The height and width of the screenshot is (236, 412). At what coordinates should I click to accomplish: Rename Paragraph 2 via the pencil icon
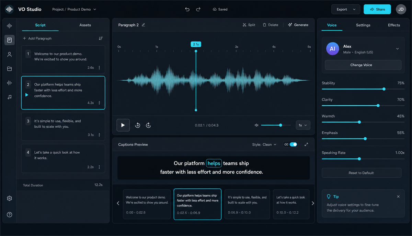[x=144, y=25]
